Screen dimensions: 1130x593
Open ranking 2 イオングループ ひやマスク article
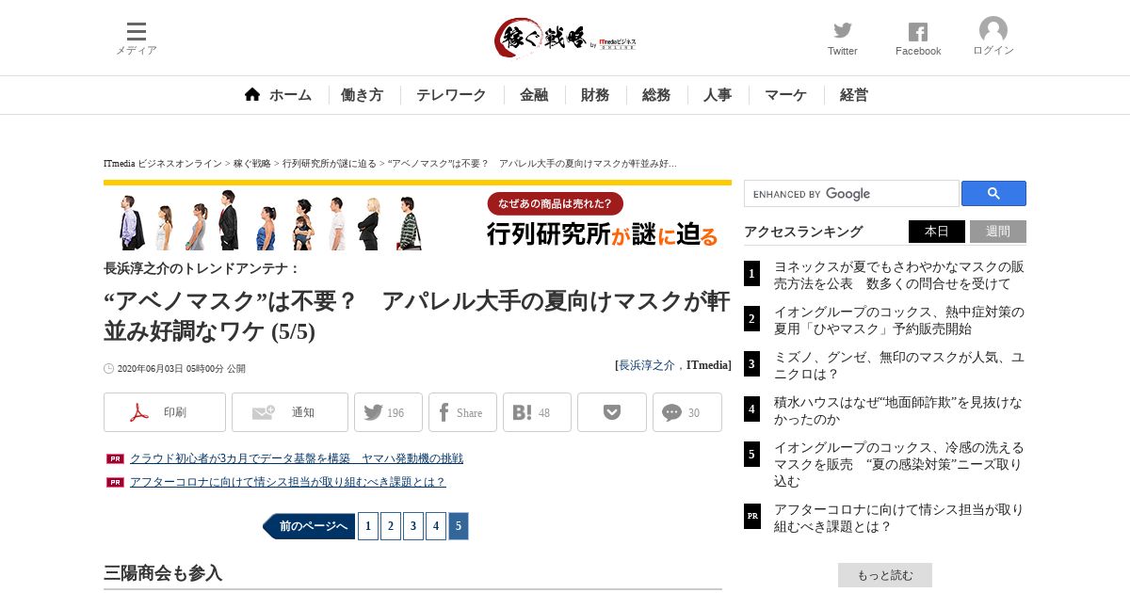[x=898, y=320]
